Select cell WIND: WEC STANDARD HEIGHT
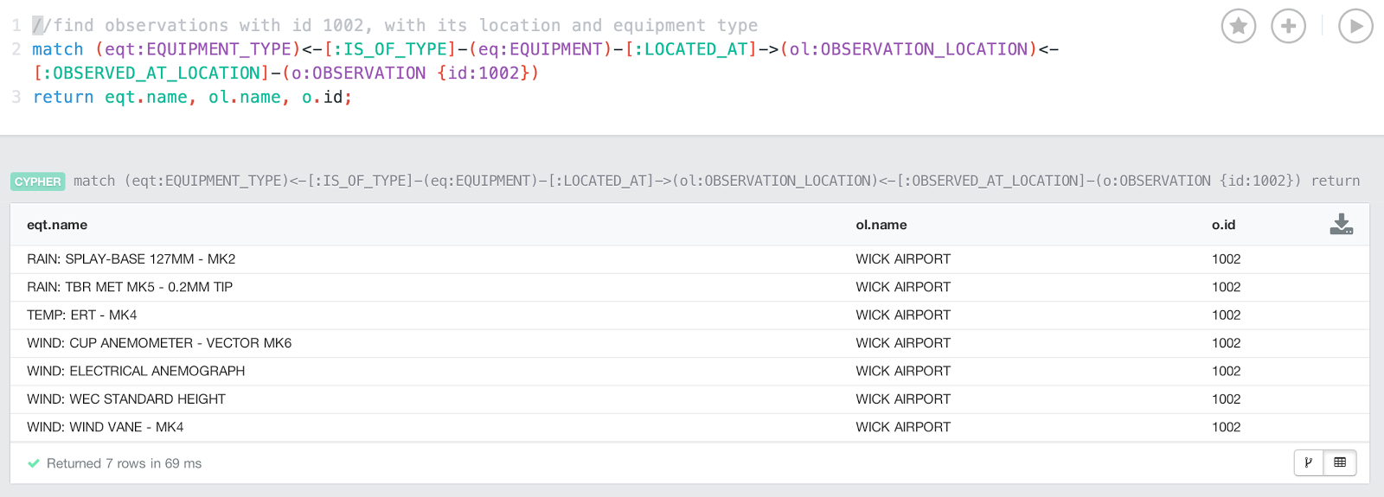1384x497 pixels. click(x=126, y=399)
